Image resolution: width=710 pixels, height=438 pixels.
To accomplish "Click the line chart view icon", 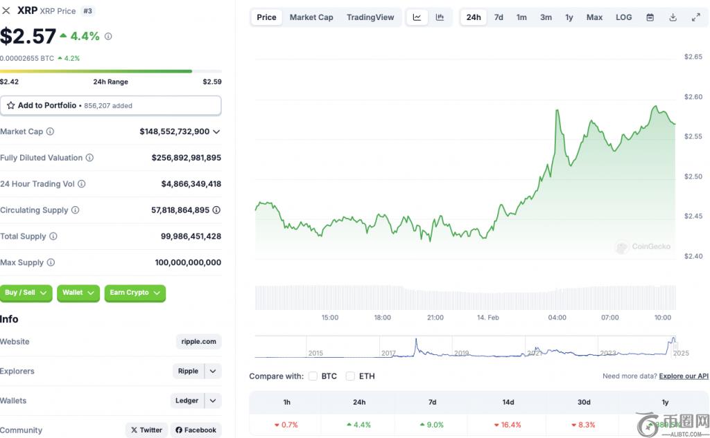I will tap(417, 17).
